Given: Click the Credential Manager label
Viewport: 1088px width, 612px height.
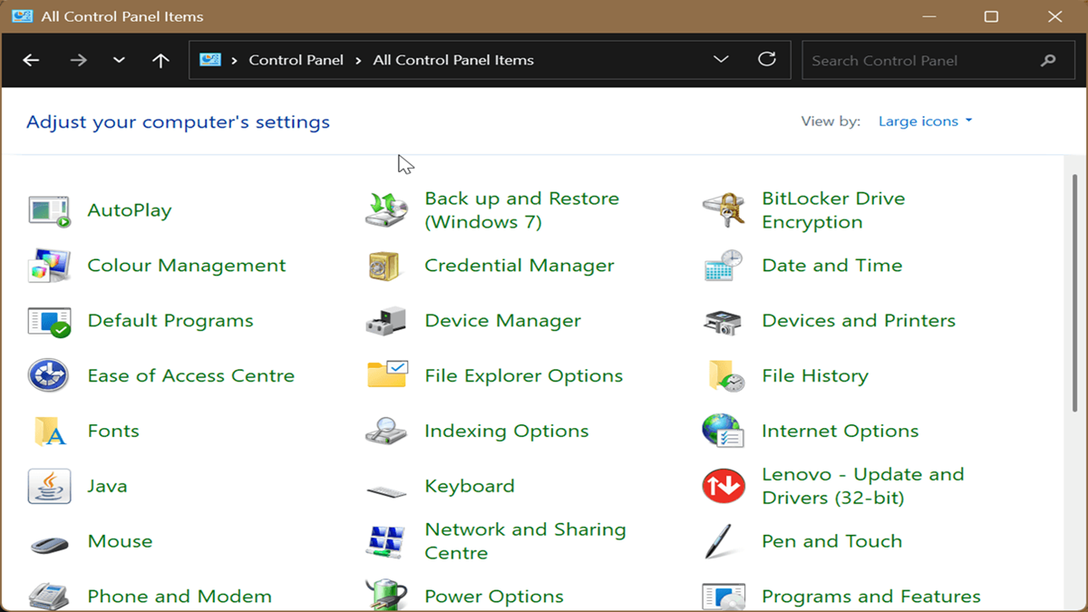Looking at the screenshot, I should coord(519,266).
